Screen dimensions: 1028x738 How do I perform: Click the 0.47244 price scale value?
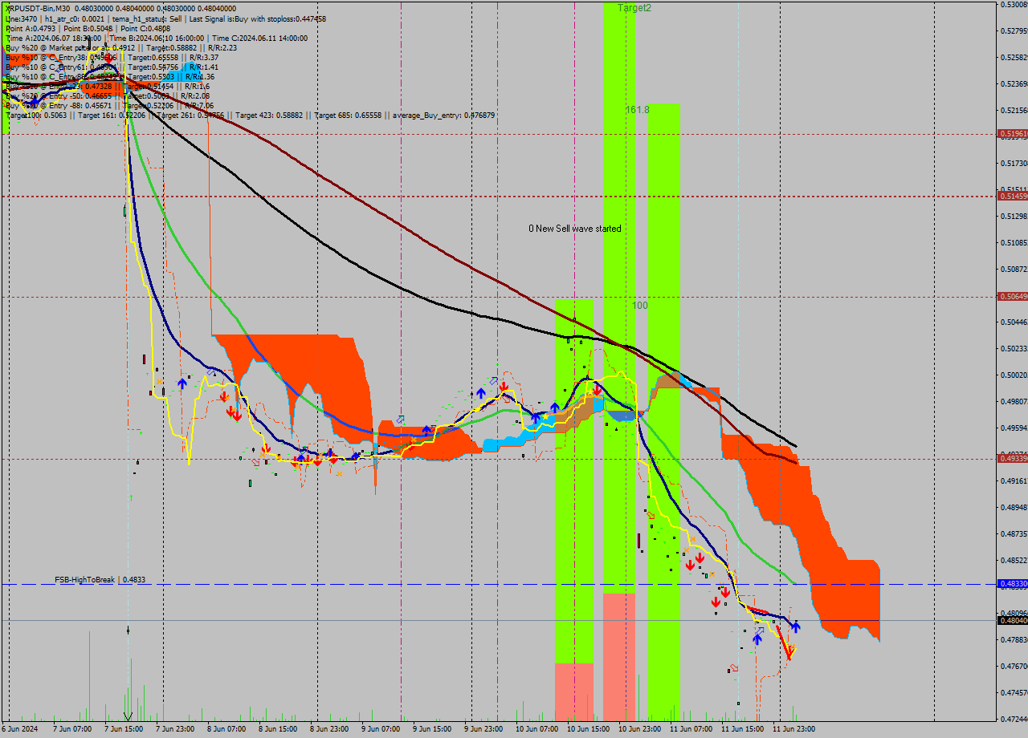point(1014,720)
